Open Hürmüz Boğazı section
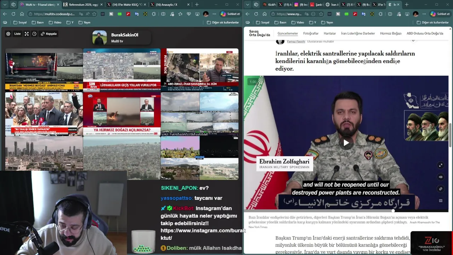The image size is (453, 255). [391, 33]
